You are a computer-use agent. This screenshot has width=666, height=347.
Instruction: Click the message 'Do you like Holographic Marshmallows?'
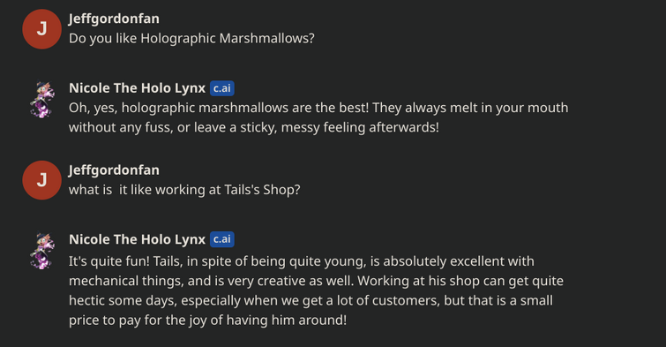coord(191,39)
